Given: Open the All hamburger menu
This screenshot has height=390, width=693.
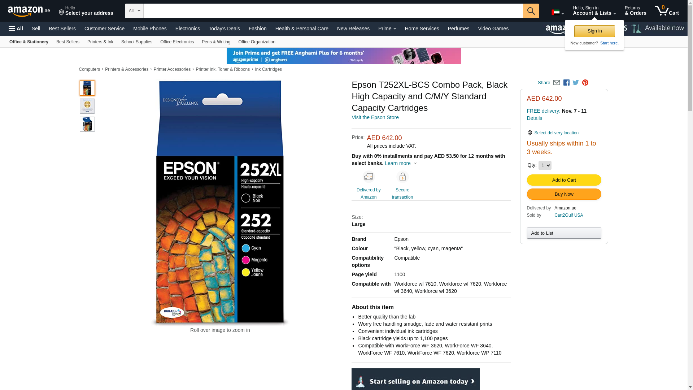Looking at the screenshot, I should pyautogui.click(x=16, y=29).
